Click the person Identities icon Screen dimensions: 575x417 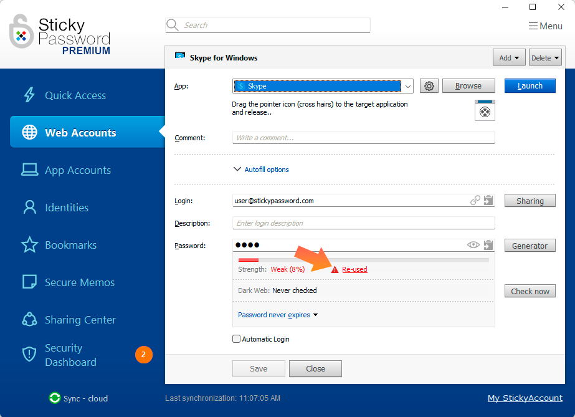(30, 207)
